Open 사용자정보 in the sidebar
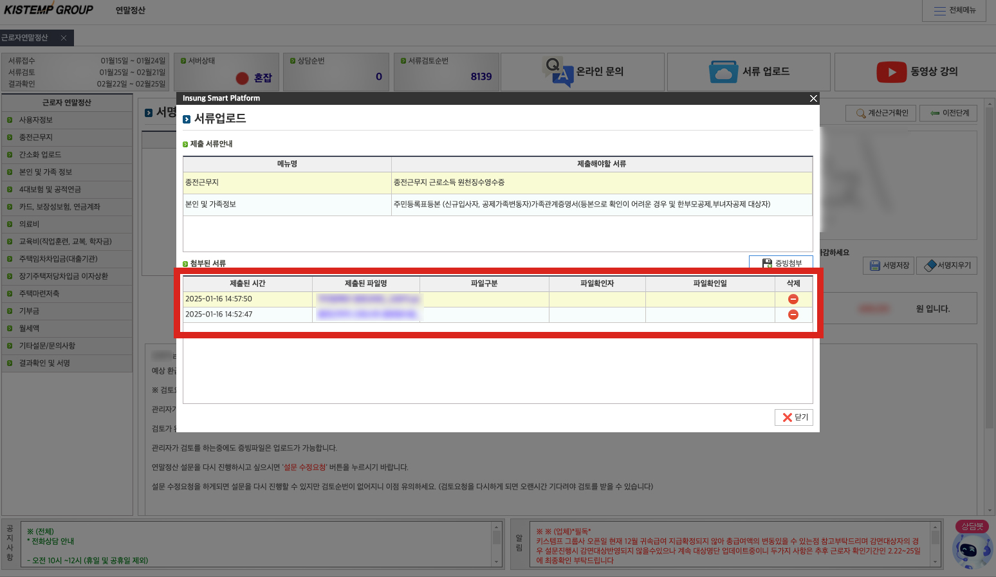 point(67,120)
